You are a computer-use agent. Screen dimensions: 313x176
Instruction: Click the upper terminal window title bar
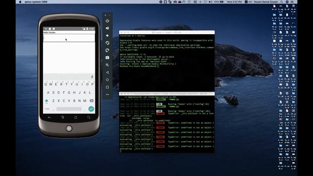167,32
